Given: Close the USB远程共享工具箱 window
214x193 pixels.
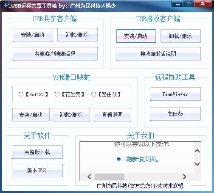Looking at the screenshot, I should tap(203, 4).
